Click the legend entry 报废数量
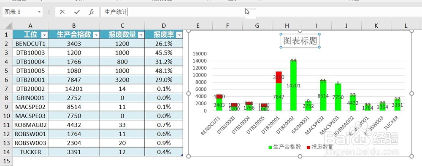This screenshot has width=422, height=166. [322, 147]
